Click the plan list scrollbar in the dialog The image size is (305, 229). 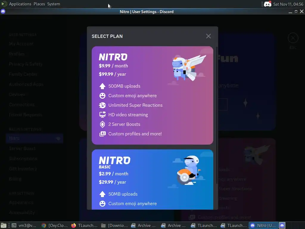point(217,115)
